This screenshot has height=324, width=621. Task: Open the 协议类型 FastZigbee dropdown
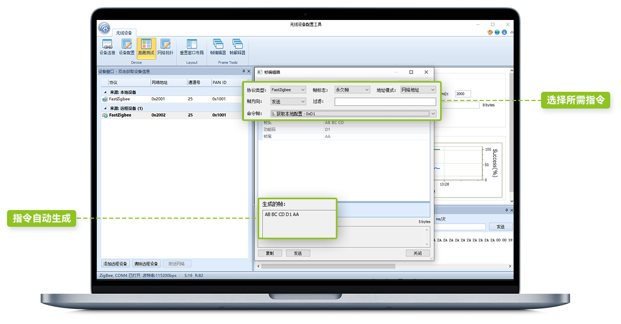pos(288,90)
